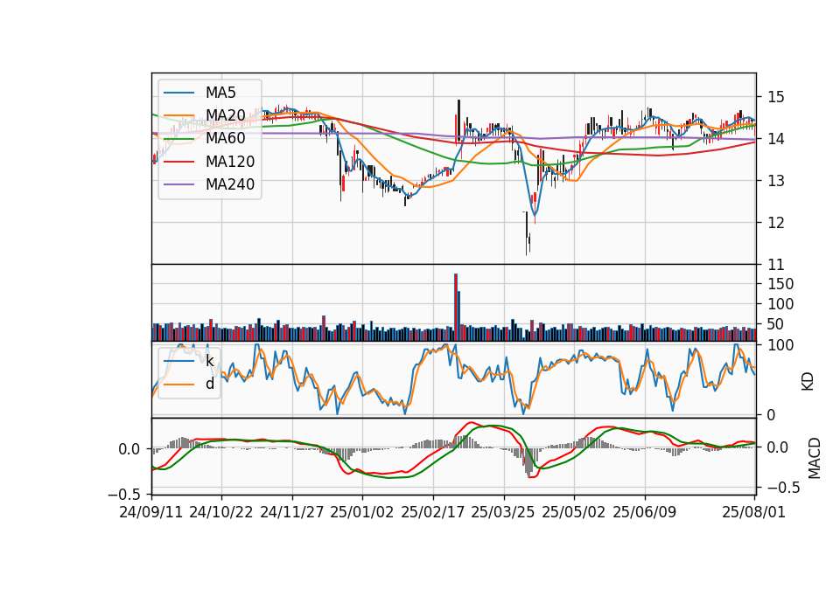Click the 24/11/27 date axis label
Image resolution: width=840 pixels, height=603 pixels.
[x=292, y=512]
